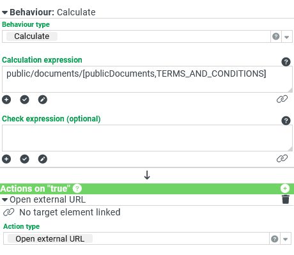294x255 pixels.
Task: Show help for Actions on "true"
Action: tap(77, 189)
